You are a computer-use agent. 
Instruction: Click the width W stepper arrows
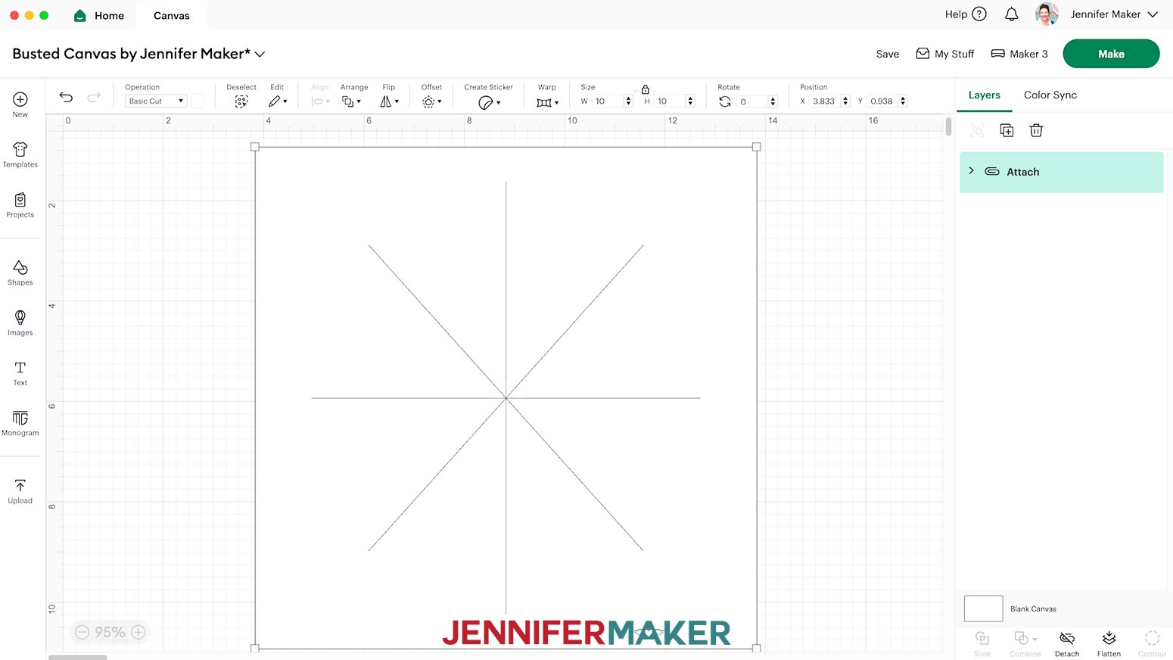[x=628, y=101]
